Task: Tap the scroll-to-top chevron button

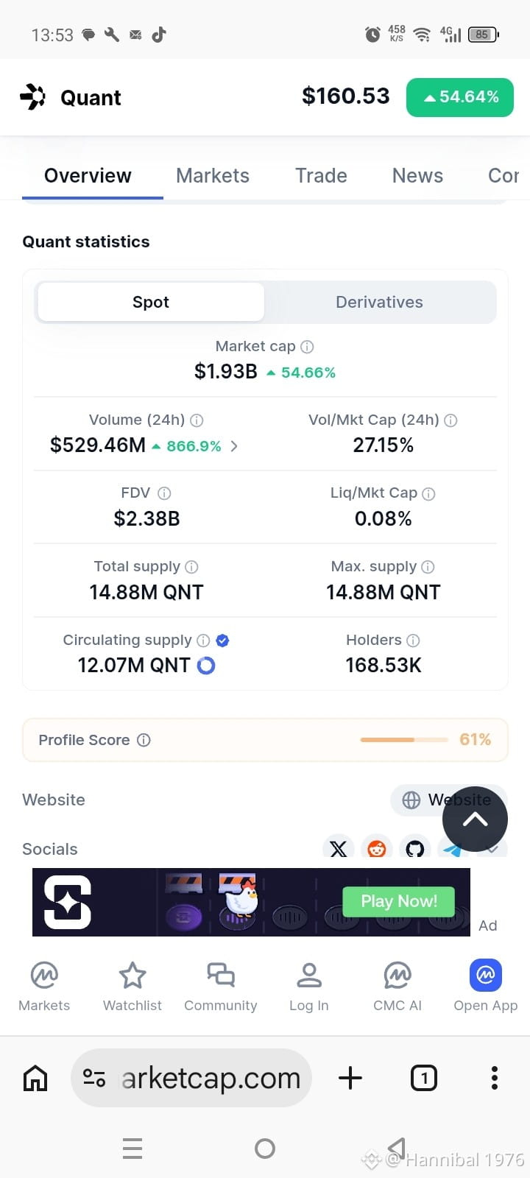Action: pyautogui.click(x=475, y=819)
